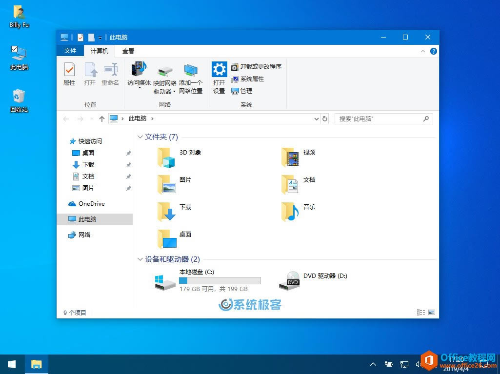Screen dimensions: 500x374
Task: Click the refresh button beside the address bar
Action: [x=324, y=118]
